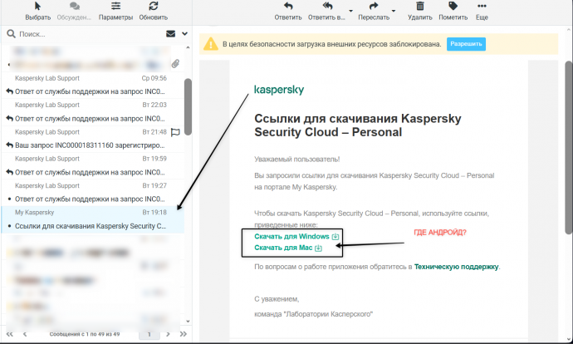Delete the message with Удалить
The height and width of the screenshot is (344, 573).
coord(419,11)
